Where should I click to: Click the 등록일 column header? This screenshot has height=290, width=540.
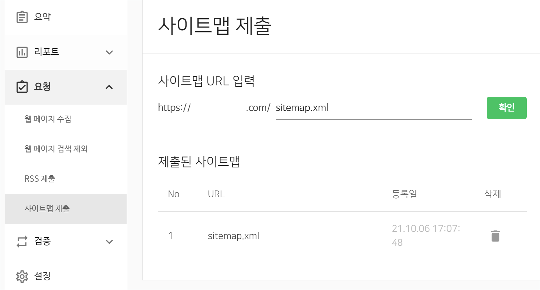405,194
